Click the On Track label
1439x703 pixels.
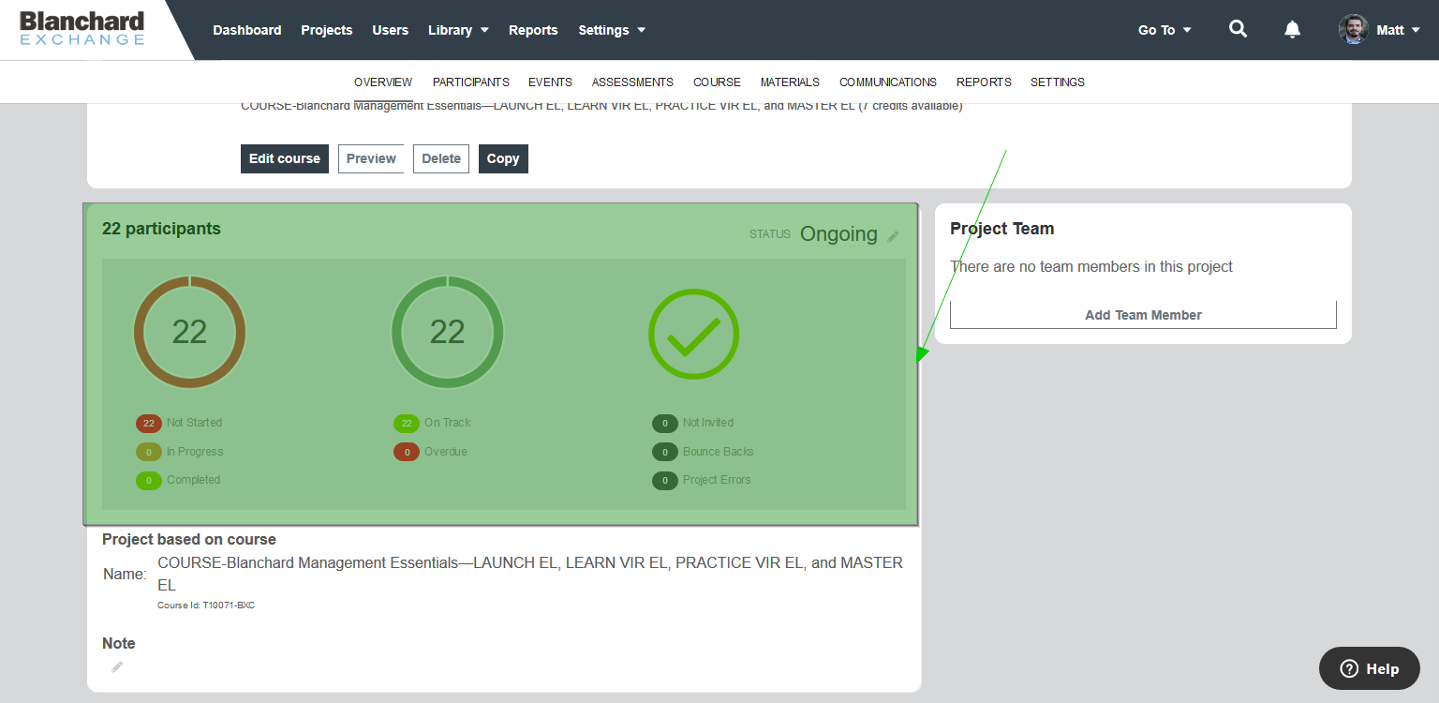448,423
